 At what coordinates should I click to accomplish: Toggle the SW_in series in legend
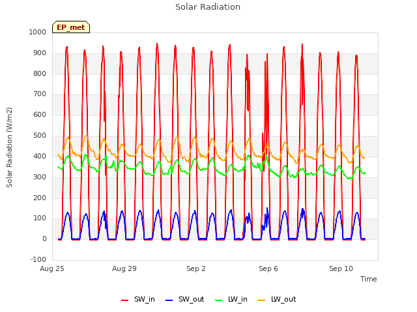138,300
